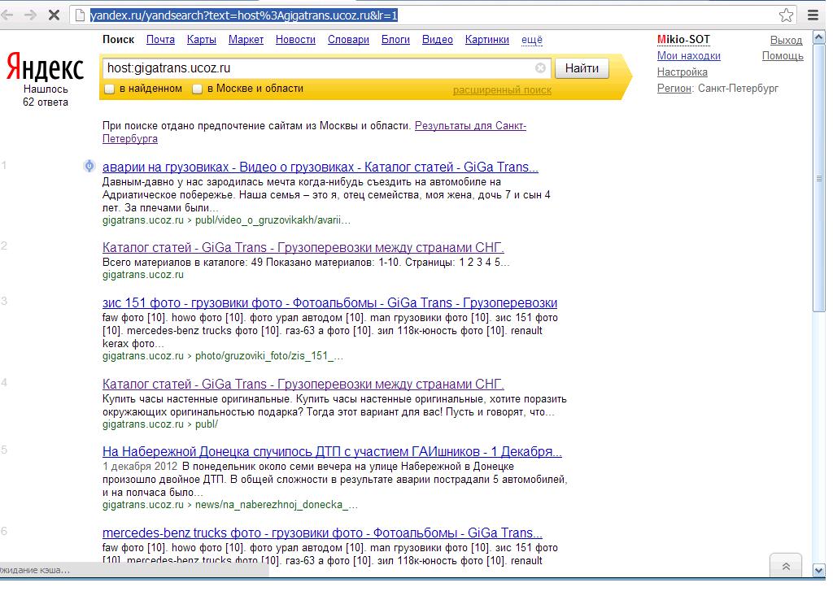
Task: Click the scroll-to-top double chevron button
Action: tap(786, 566)
